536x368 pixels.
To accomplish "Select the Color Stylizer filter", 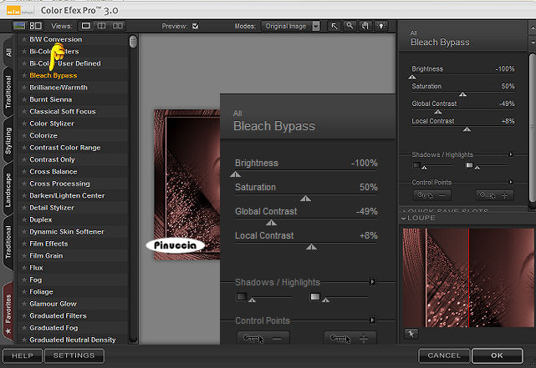I will 52,124.
